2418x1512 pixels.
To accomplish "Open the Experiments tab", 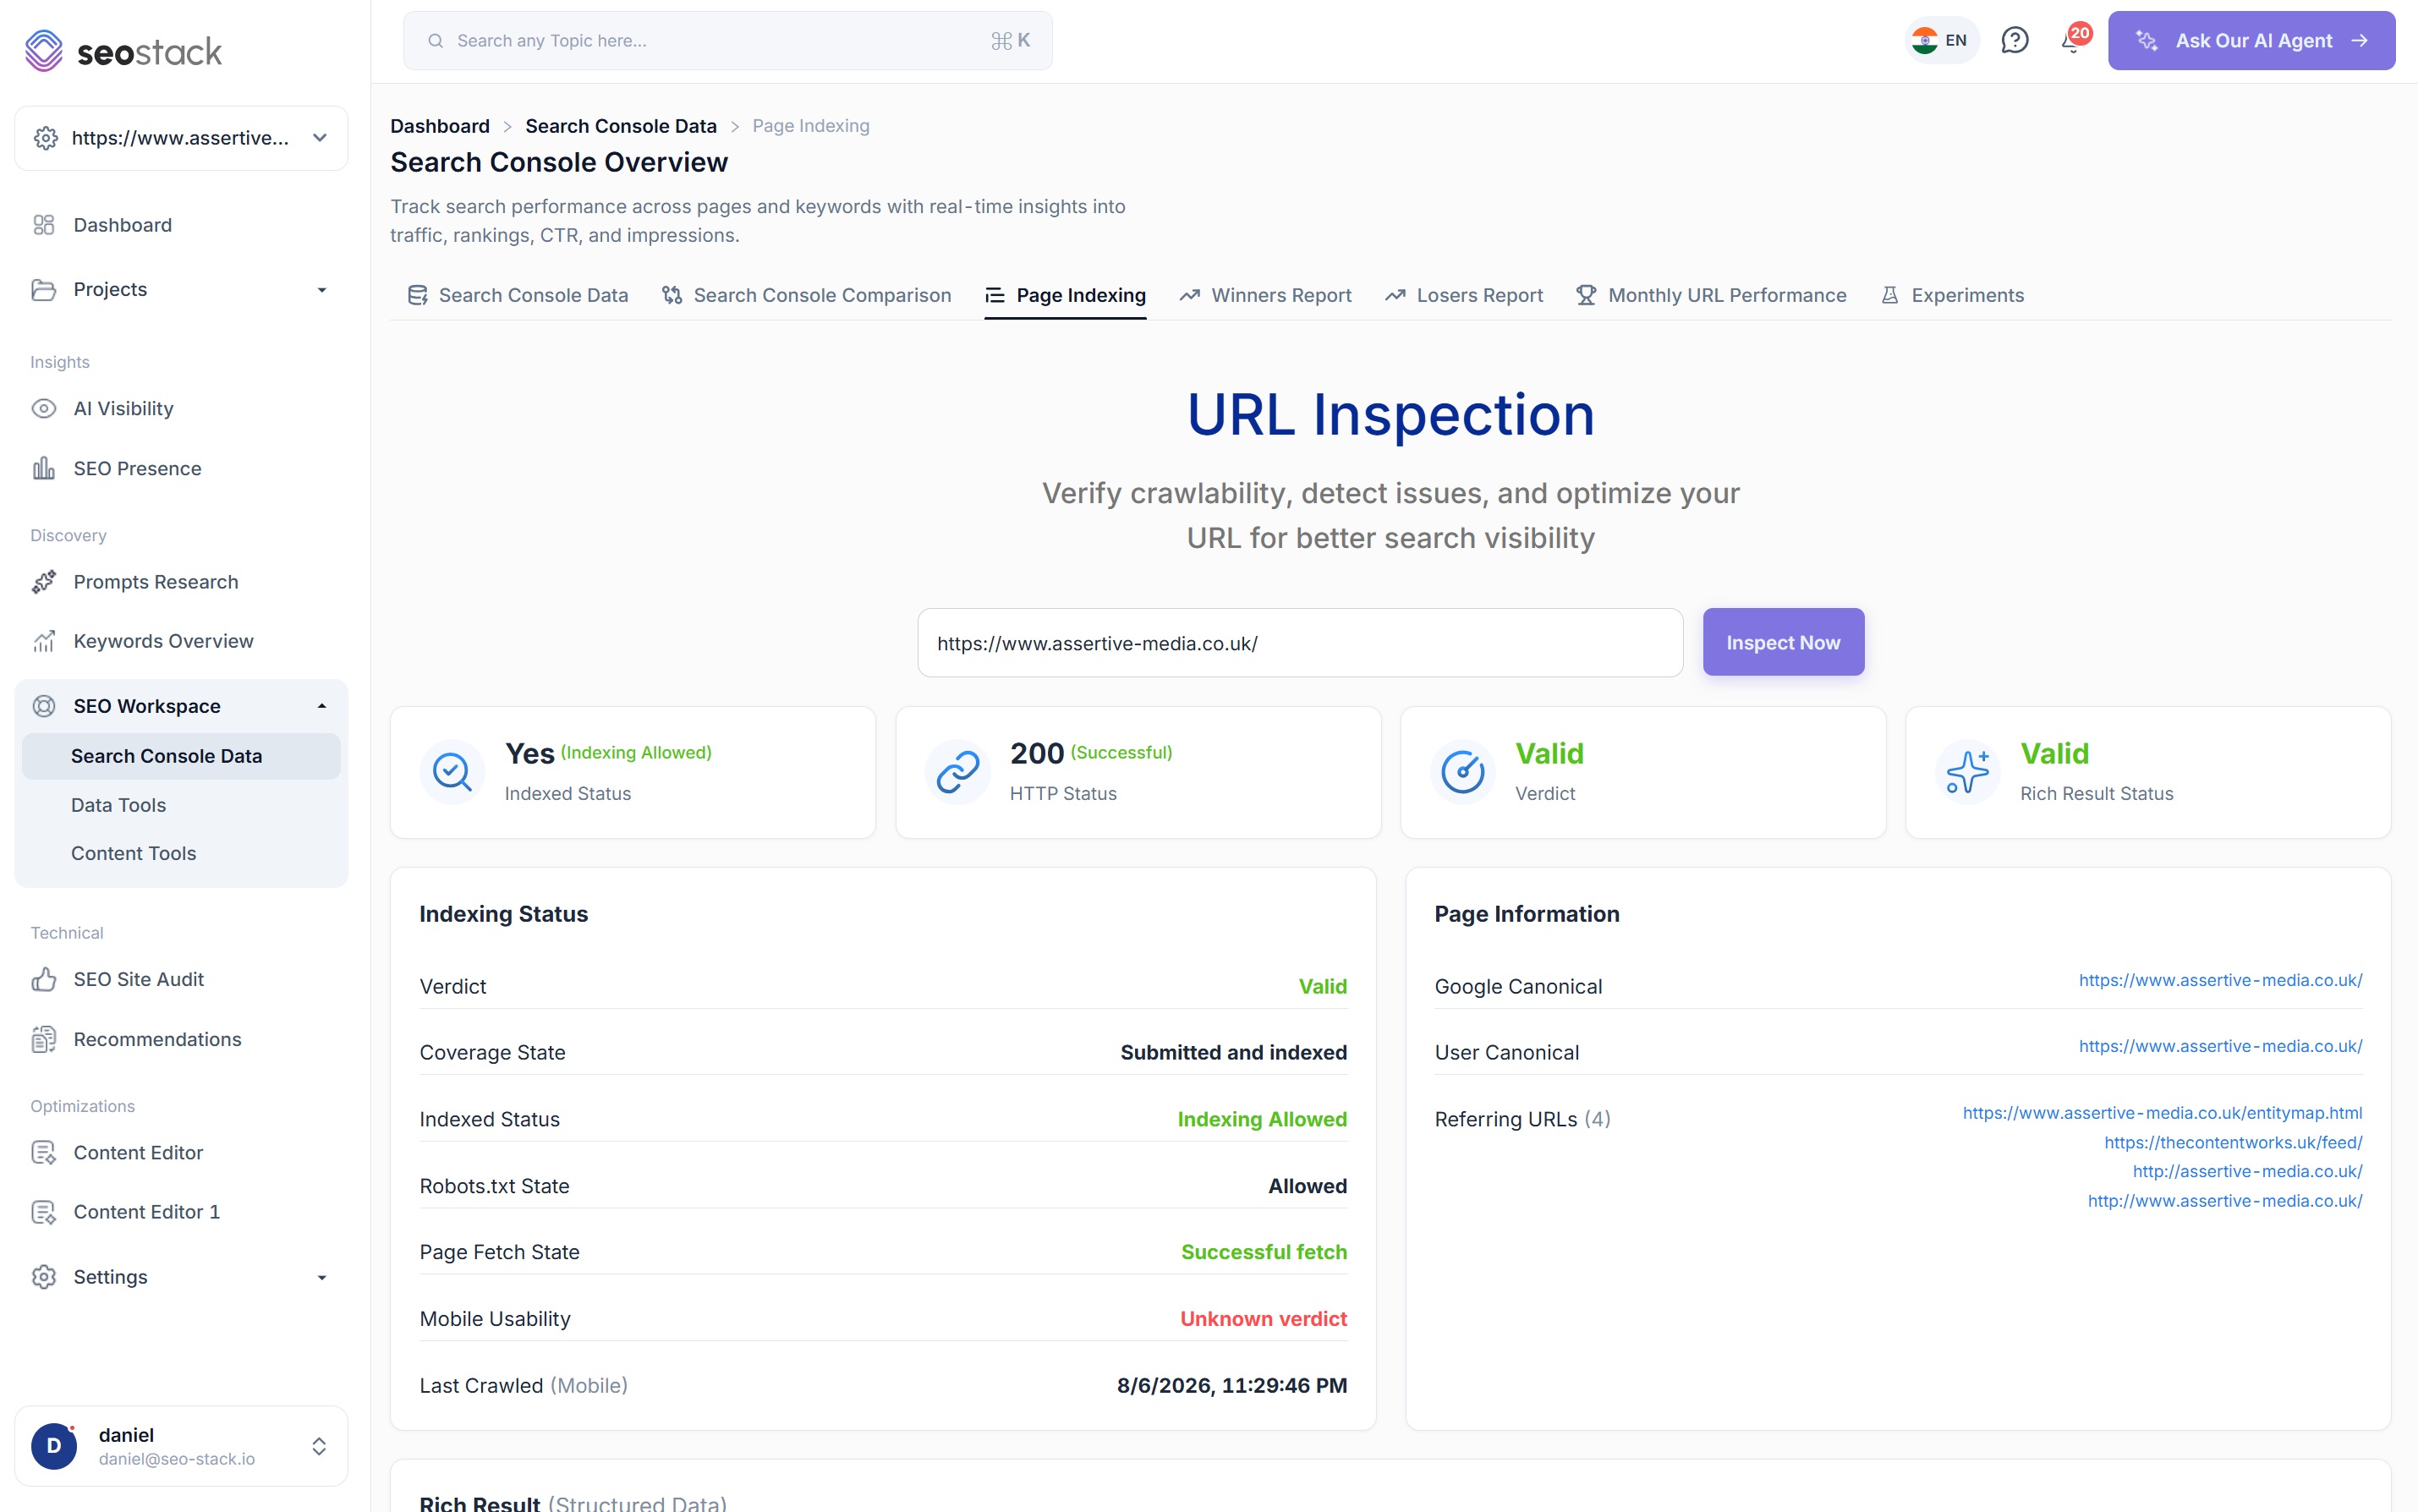I will (1952, 295).
